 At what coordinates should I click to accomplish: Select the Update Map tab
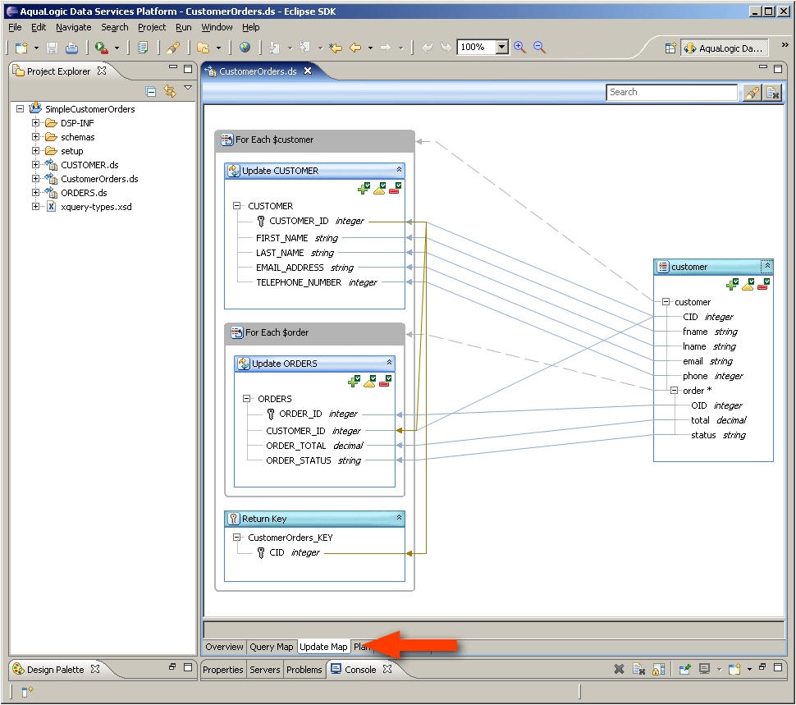(x=323, y=647)
